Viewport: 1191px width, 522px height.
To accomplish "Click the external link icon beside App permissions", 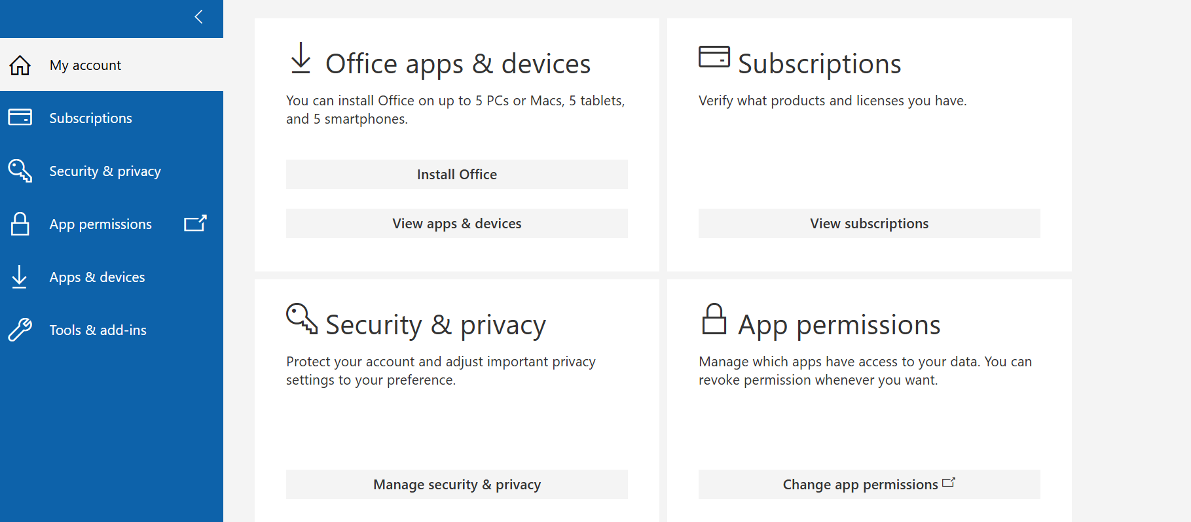I will pos(195,223).
